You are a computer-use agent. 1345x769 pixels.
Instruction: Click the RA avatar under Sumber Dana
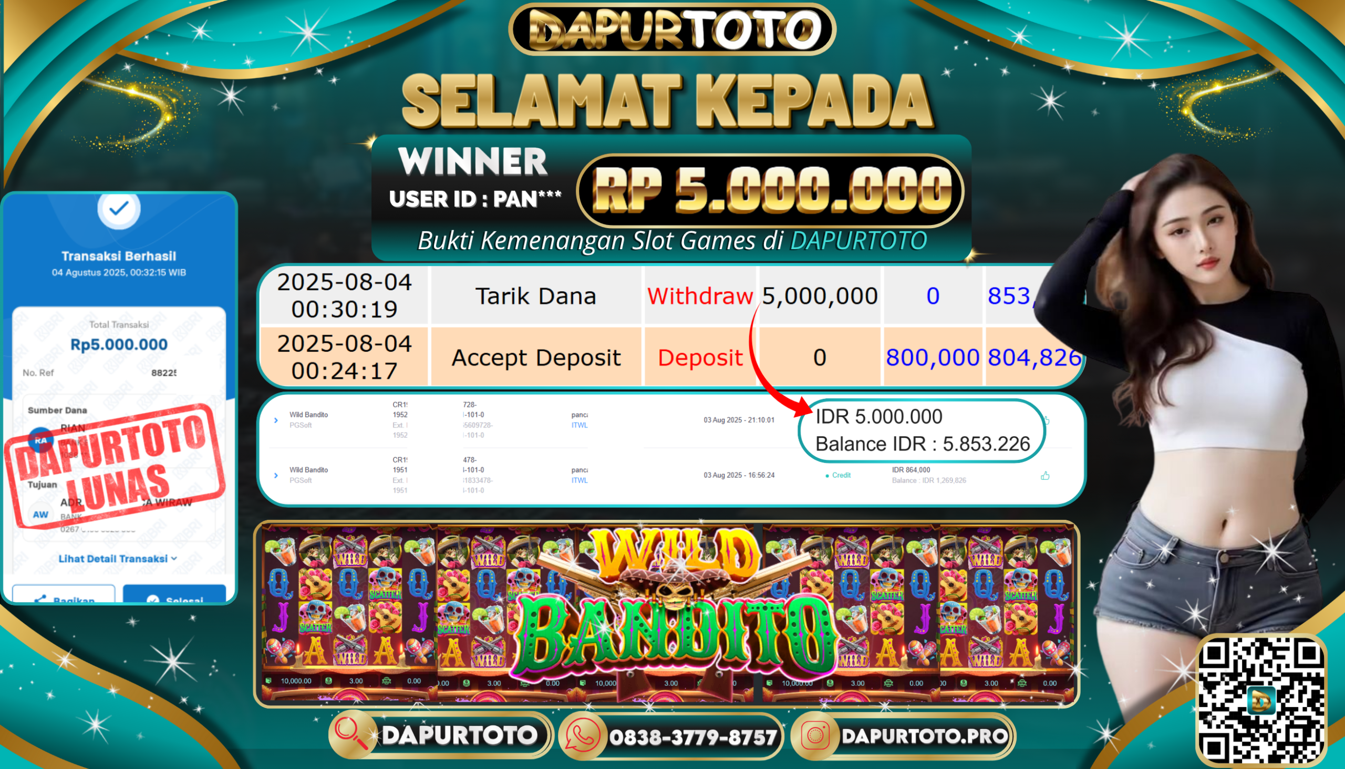40,440
